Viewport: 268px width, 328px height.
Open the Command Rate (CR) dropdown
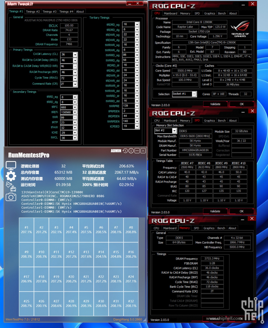pos(75,84)
